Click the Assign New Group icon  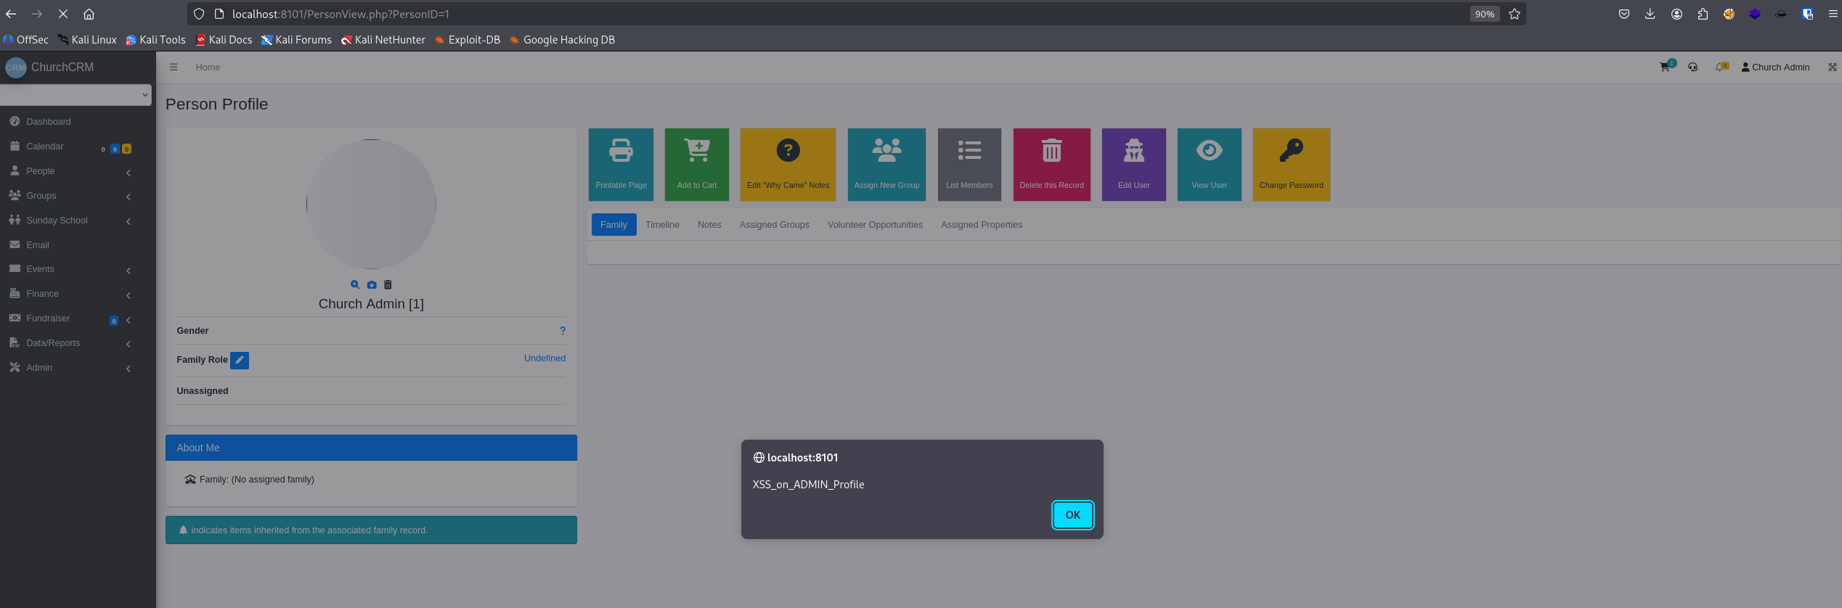(887, 150)
